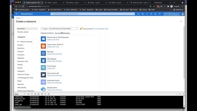Open the Azure help question mark
Screen dimensions: 197x111
[155, 14]
